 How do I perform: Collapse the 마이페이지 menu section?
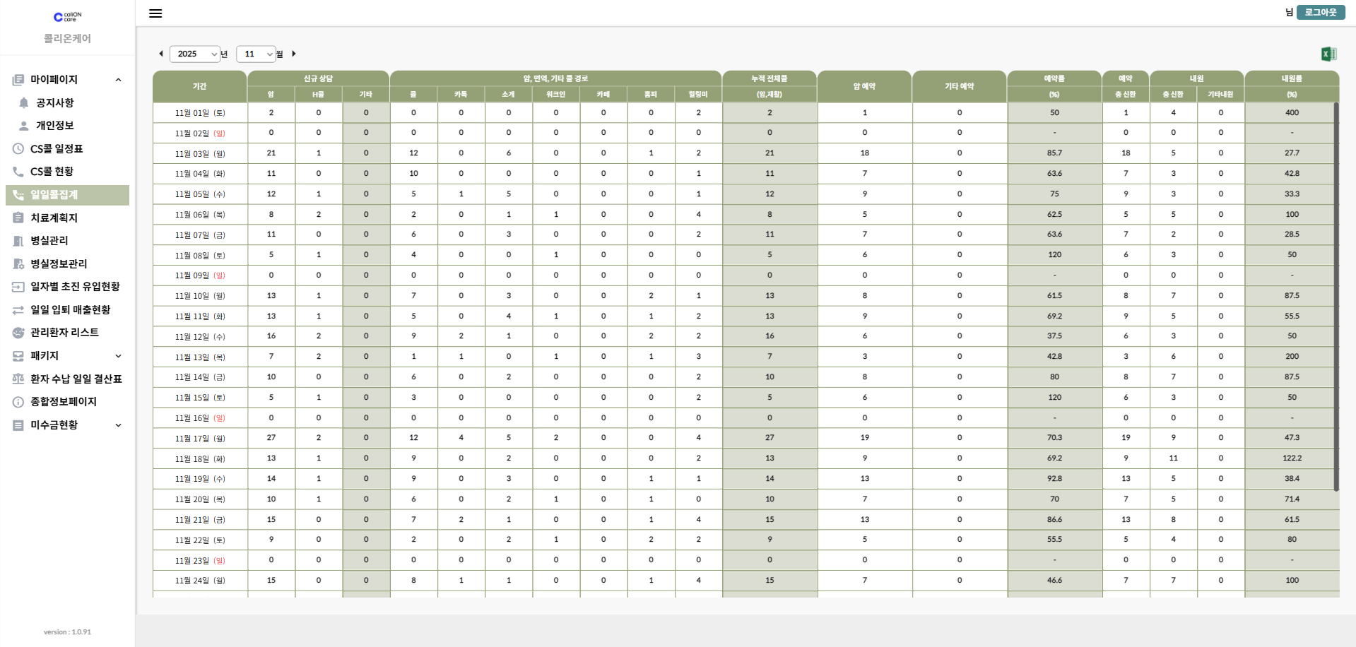tap(118, 80)
